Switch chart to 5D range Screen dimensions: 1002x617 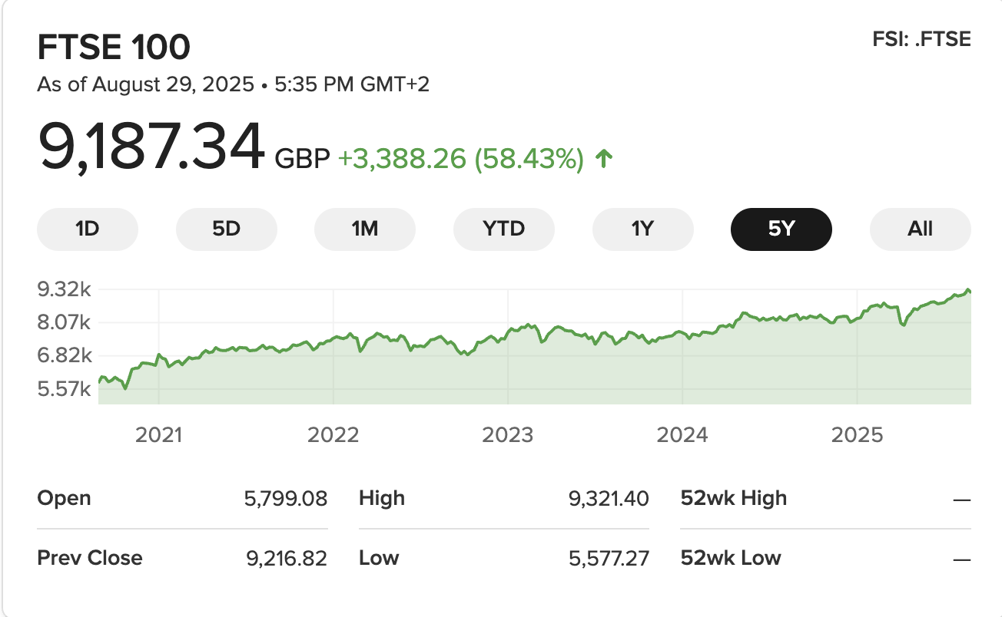pos(226,229)
